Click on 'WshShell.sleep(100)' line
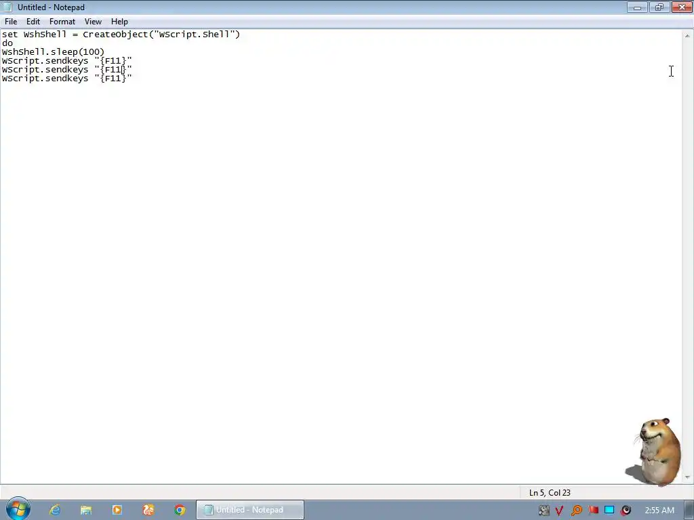The image size is (694, 520). click(x=53, y=52)
